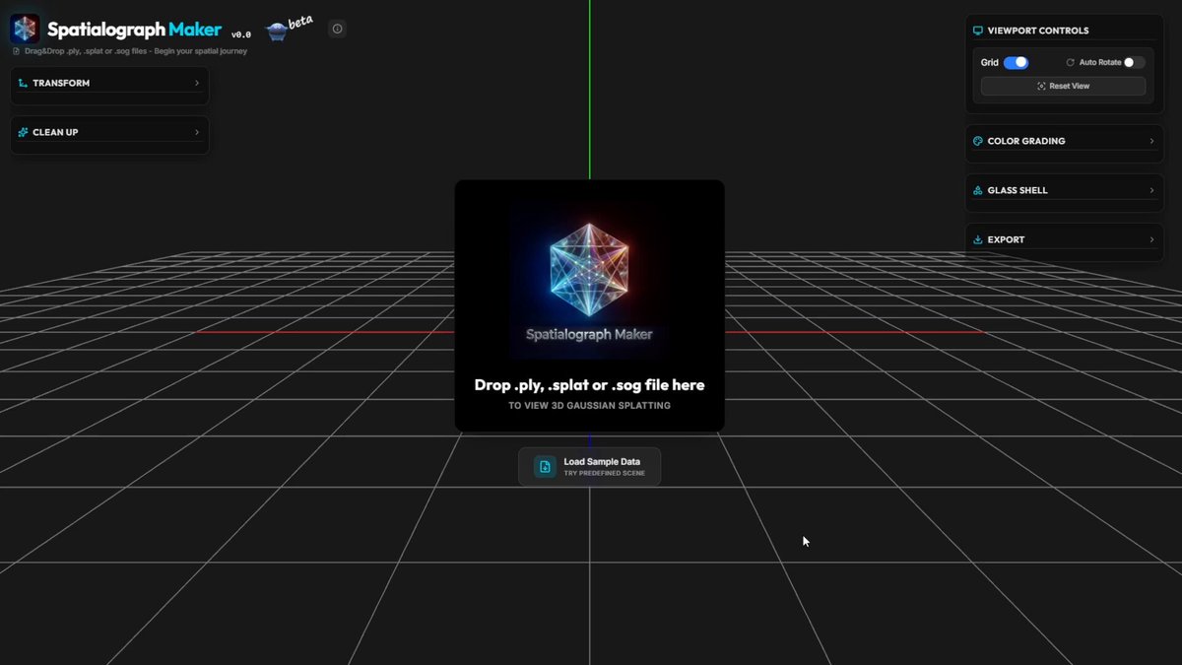This screenshot has height=665, width=1182.
Task: Click the Spatialograph Maker logo icon
Action: (25, 29)
